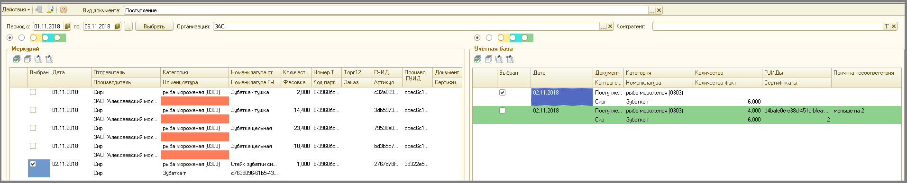
Task: Click the green-arrow document icon in top toolbar
Action: (x=50, y=9)
